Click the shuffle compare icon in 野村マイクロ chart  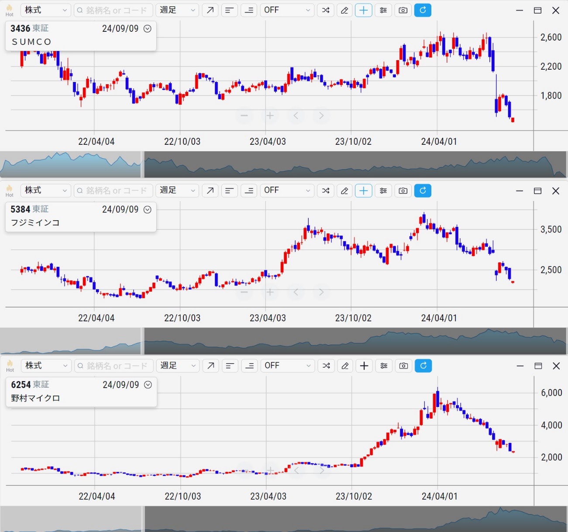tap(326, 366)
